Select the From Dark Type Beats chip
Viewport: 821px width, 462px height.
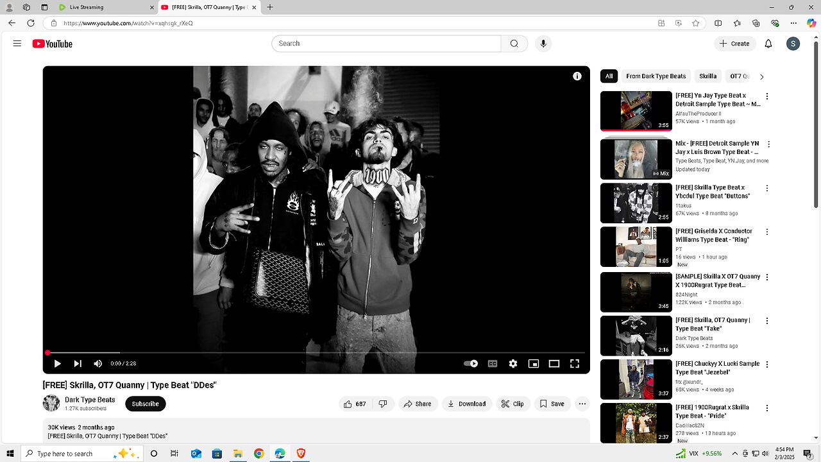click(656, 76)
